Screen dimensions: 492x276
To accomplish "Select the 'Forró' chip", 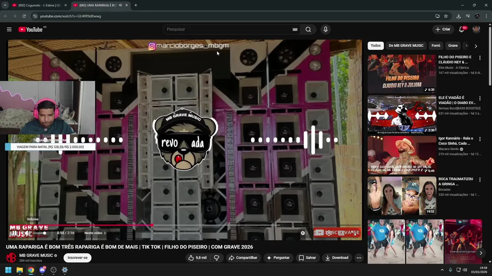I will [x=436, y=46].
